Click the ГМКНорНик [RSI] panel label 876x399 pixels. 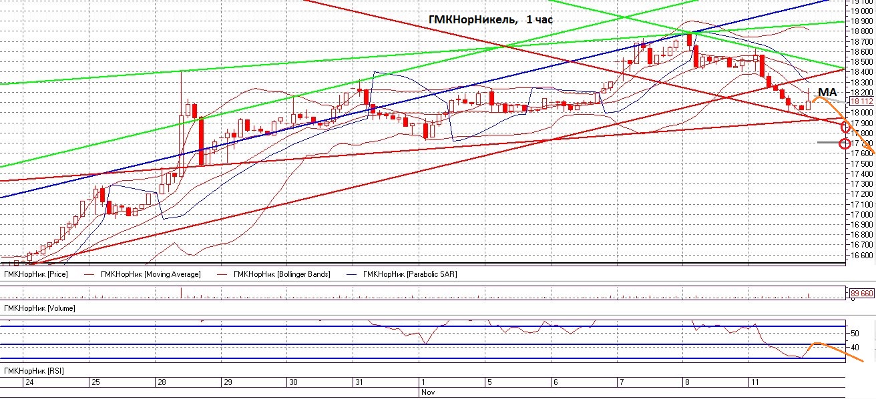click(x=34, y=370)
